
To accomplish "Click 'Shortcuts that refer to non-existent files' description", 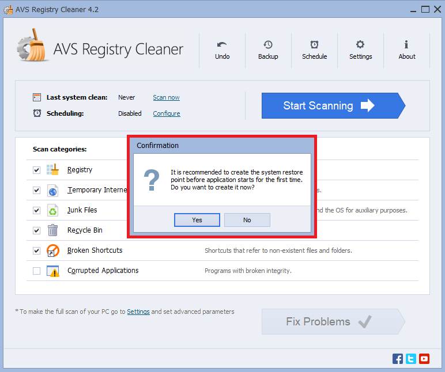I will (x=278, y=250).
